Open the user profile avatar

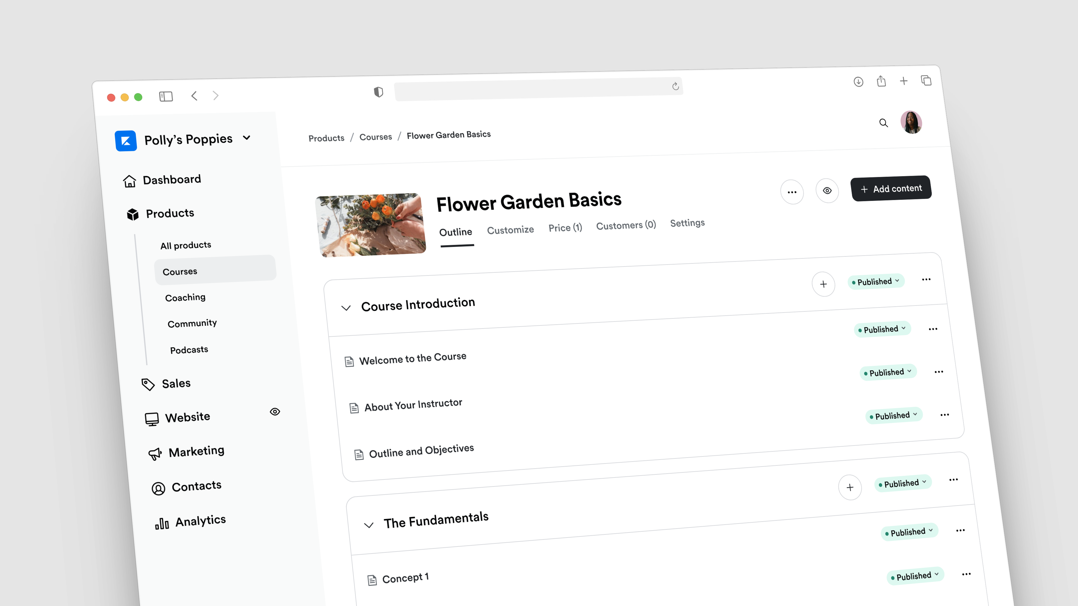click(911, 122)
